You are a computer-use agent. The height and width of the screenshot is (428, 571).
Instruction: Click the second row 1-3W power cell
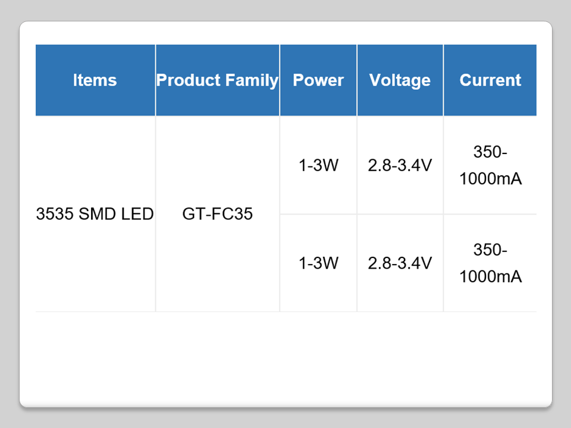pyautogui.click(x=318, y=263)
